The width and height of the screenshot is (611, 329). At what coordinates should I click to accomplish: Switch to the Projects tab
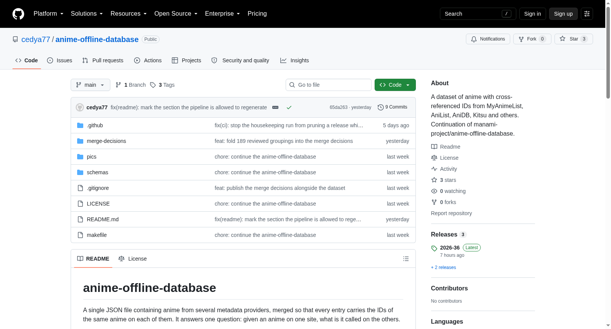pos(186,60)
